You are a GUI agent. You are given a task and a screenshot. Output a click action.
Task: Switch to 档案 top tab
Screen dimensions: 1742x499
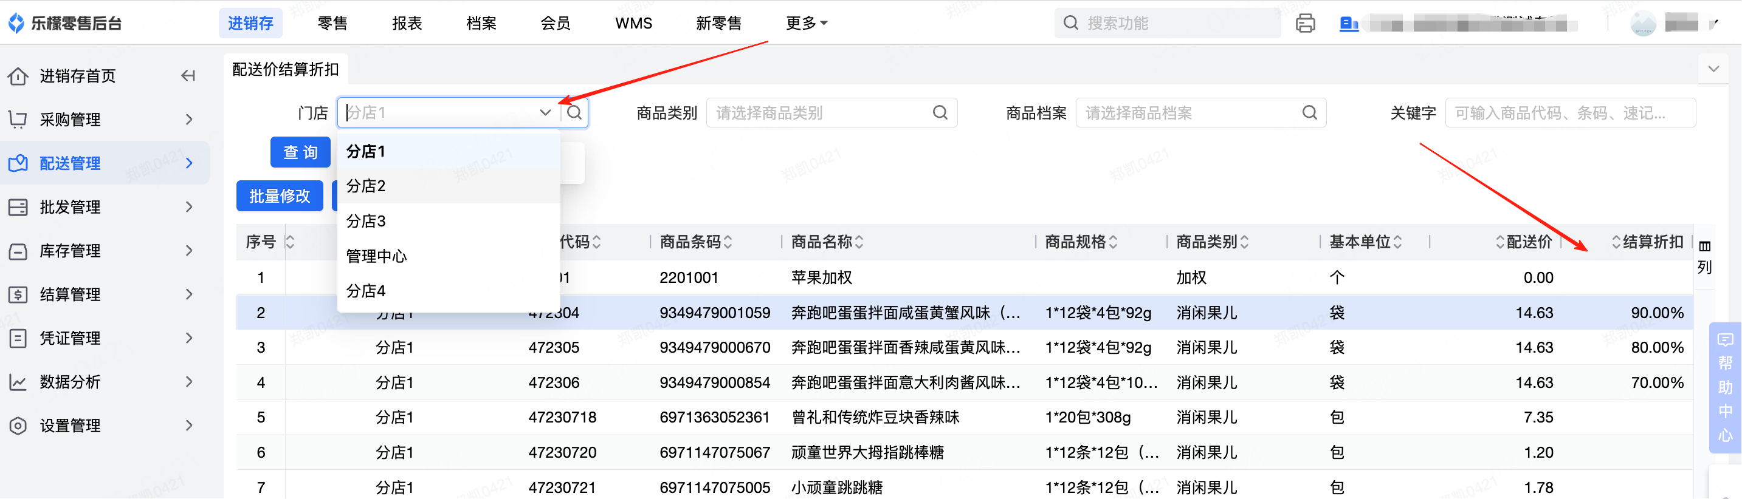481,23
